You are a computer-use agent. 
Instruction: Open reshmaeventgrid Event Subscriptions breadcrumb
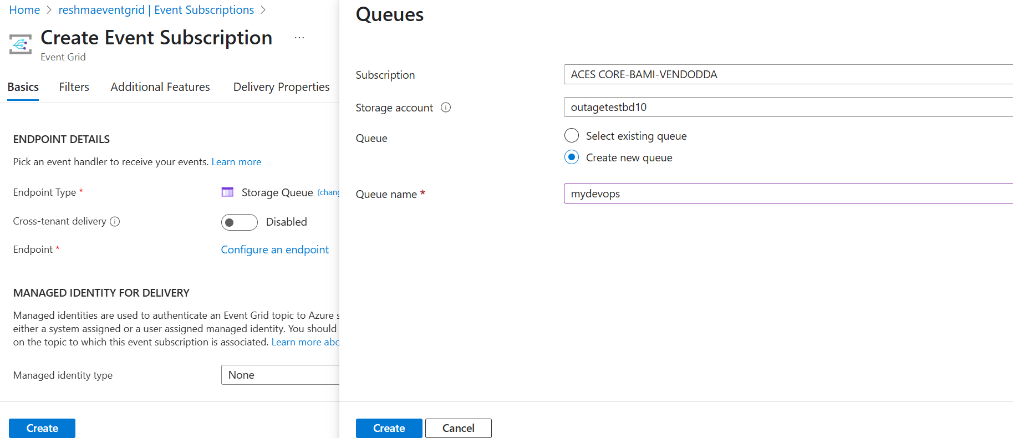[156, 10]
